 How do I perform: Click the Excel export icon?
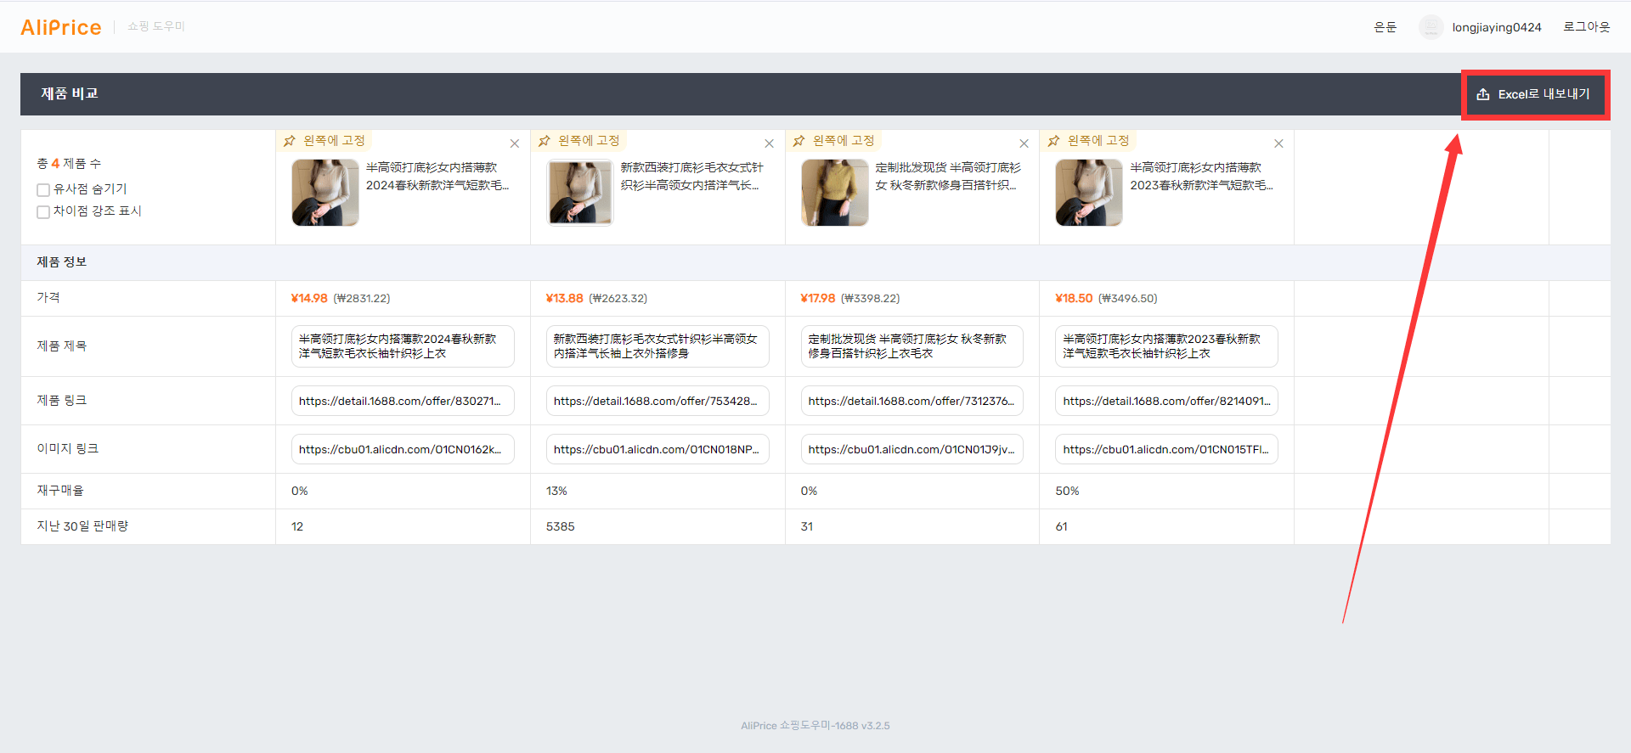(x=1483, y=94)
